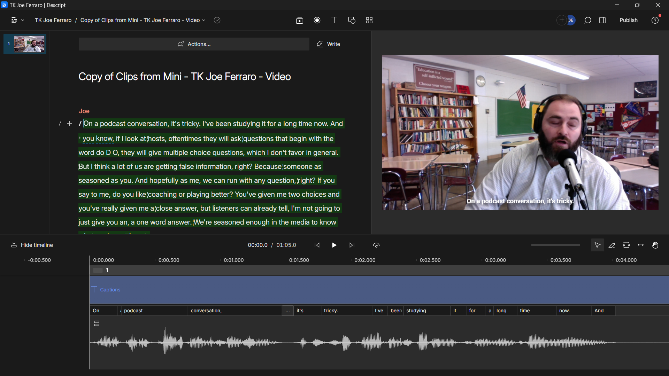The height and width of the screenshot is (376, 669).
Task: Click the word 'time' in timeline
Action: pos(537,311)
